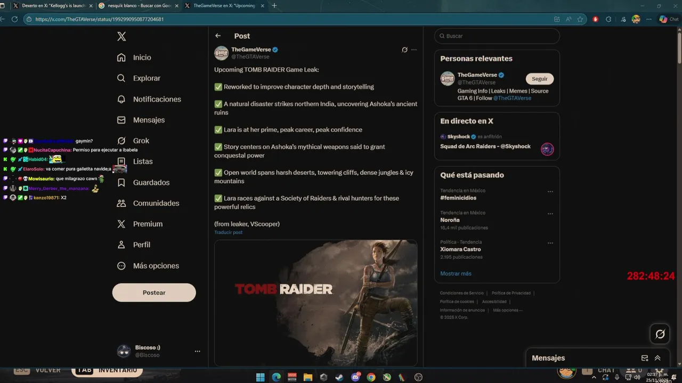Open the browser extensions puzzle icon
Viewport: 682px width, 383px height.
coord(609,19)
